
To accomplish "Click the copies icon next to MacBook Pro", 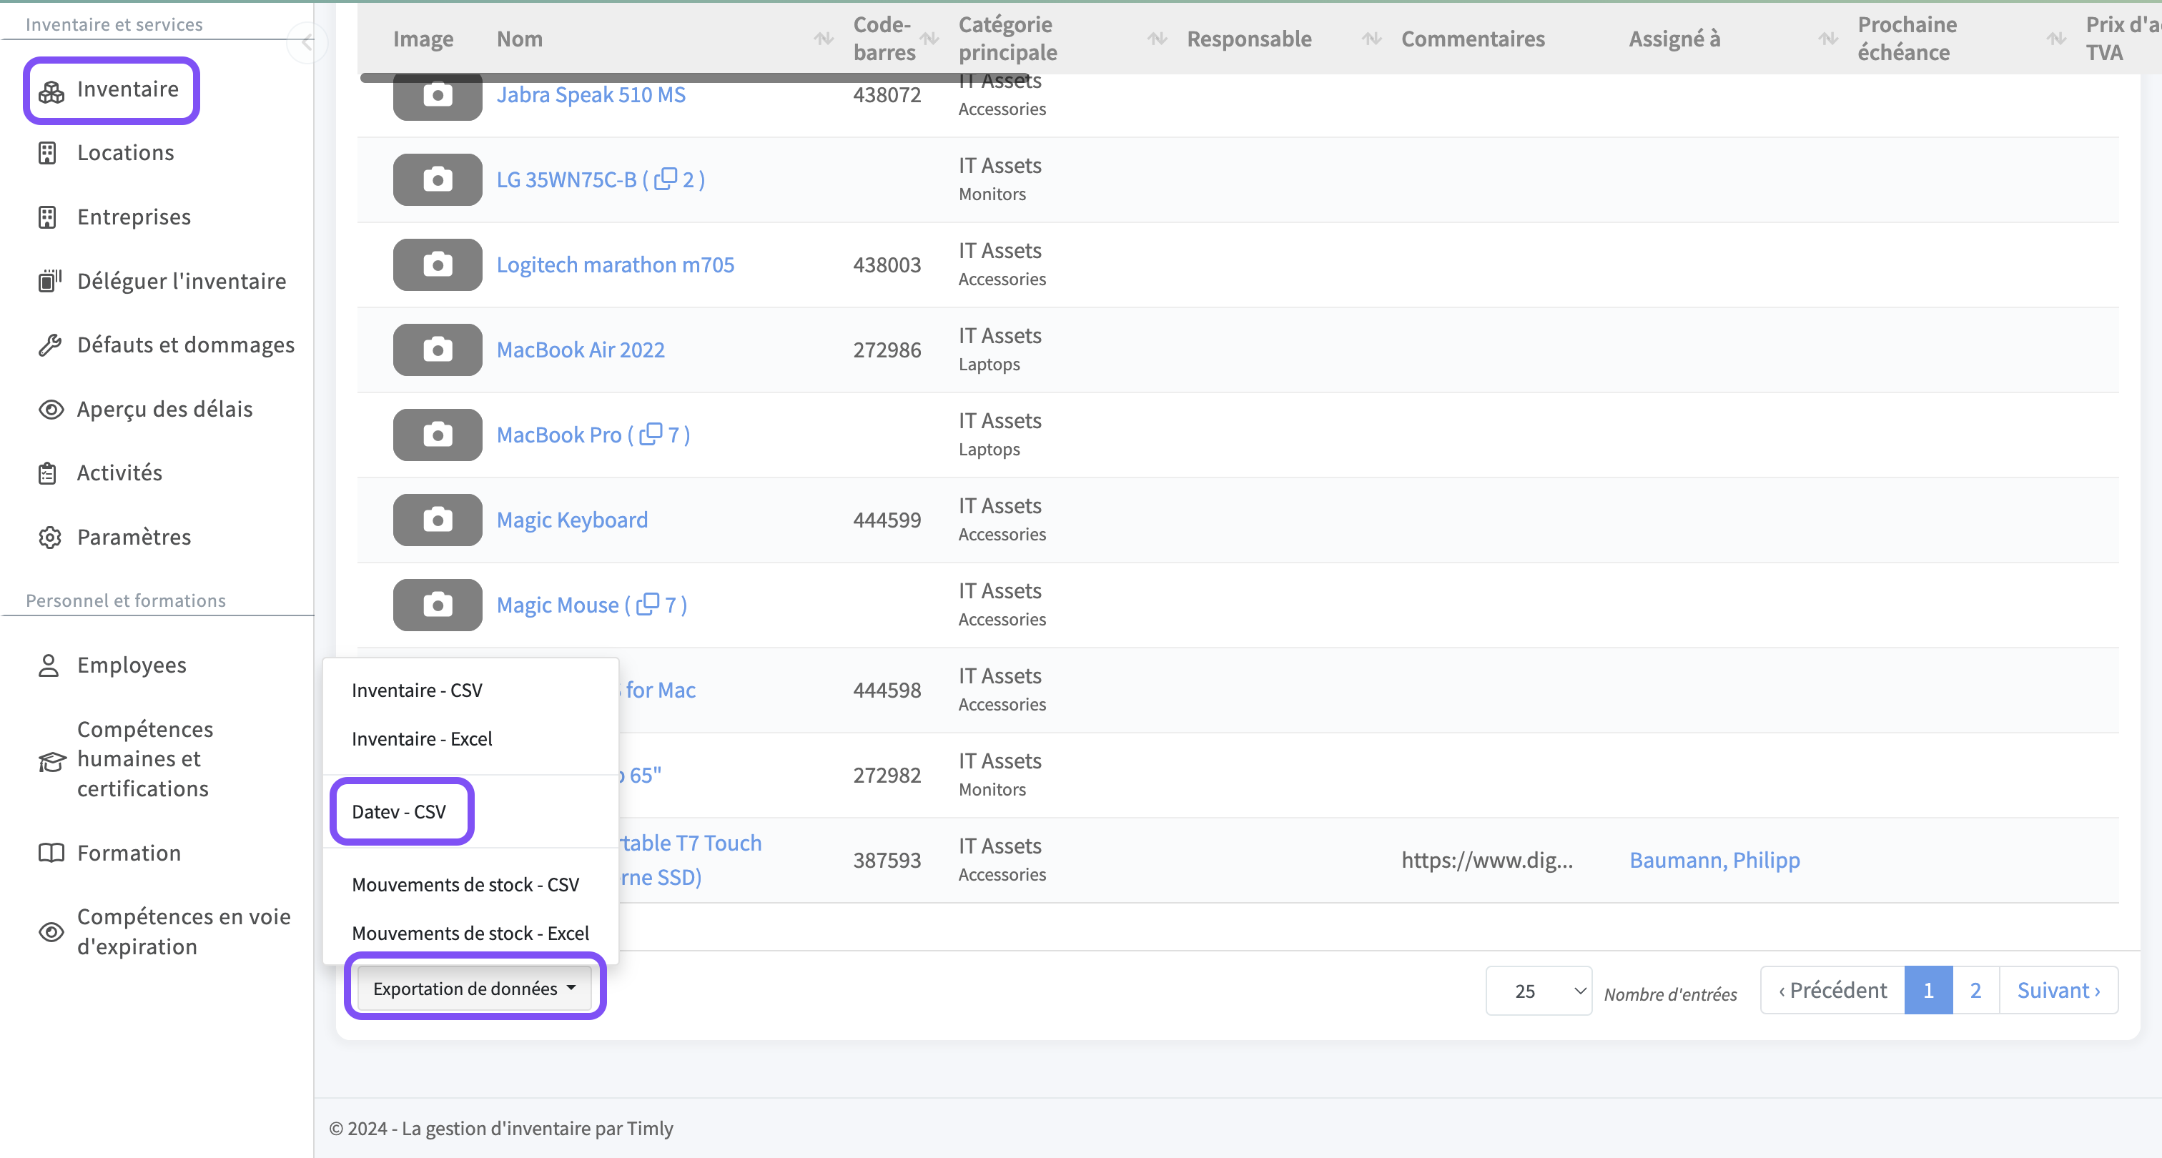I will pyautogui.click(x=651, y=434).
